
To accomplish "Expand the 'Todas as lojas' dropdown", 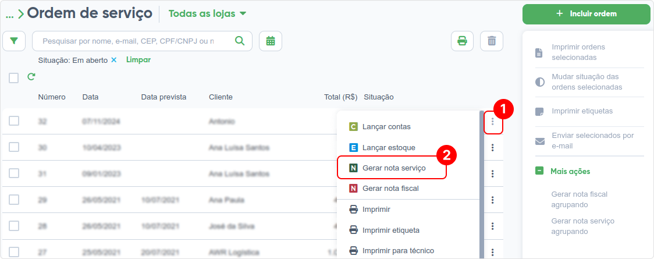I will [x=207, y=13].
